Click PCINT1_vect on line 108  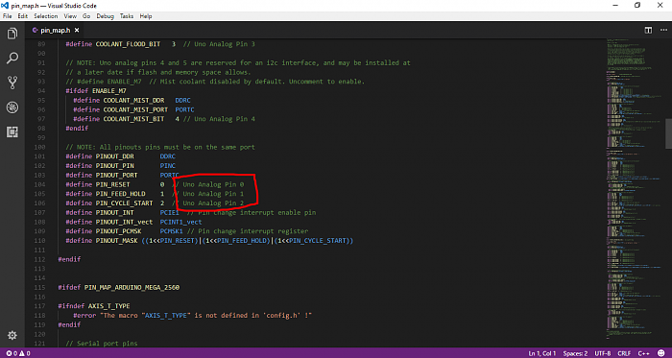pyautogui.click(x=180, y=222)
